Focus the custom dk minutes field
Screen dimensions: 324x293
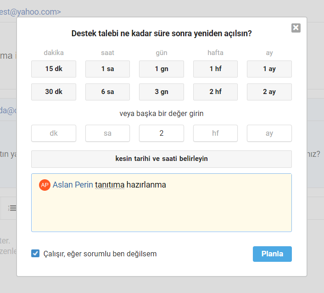pos(54,133)
